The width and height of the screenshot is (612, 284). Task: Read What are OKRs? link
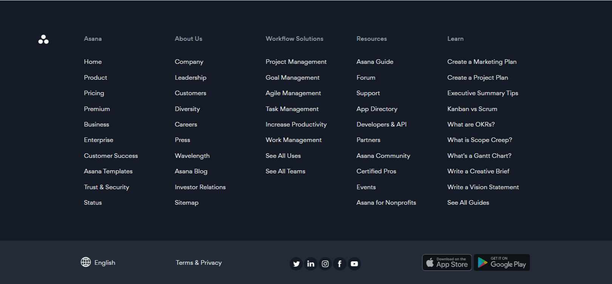pyautogui.click(x=471, y=124)
